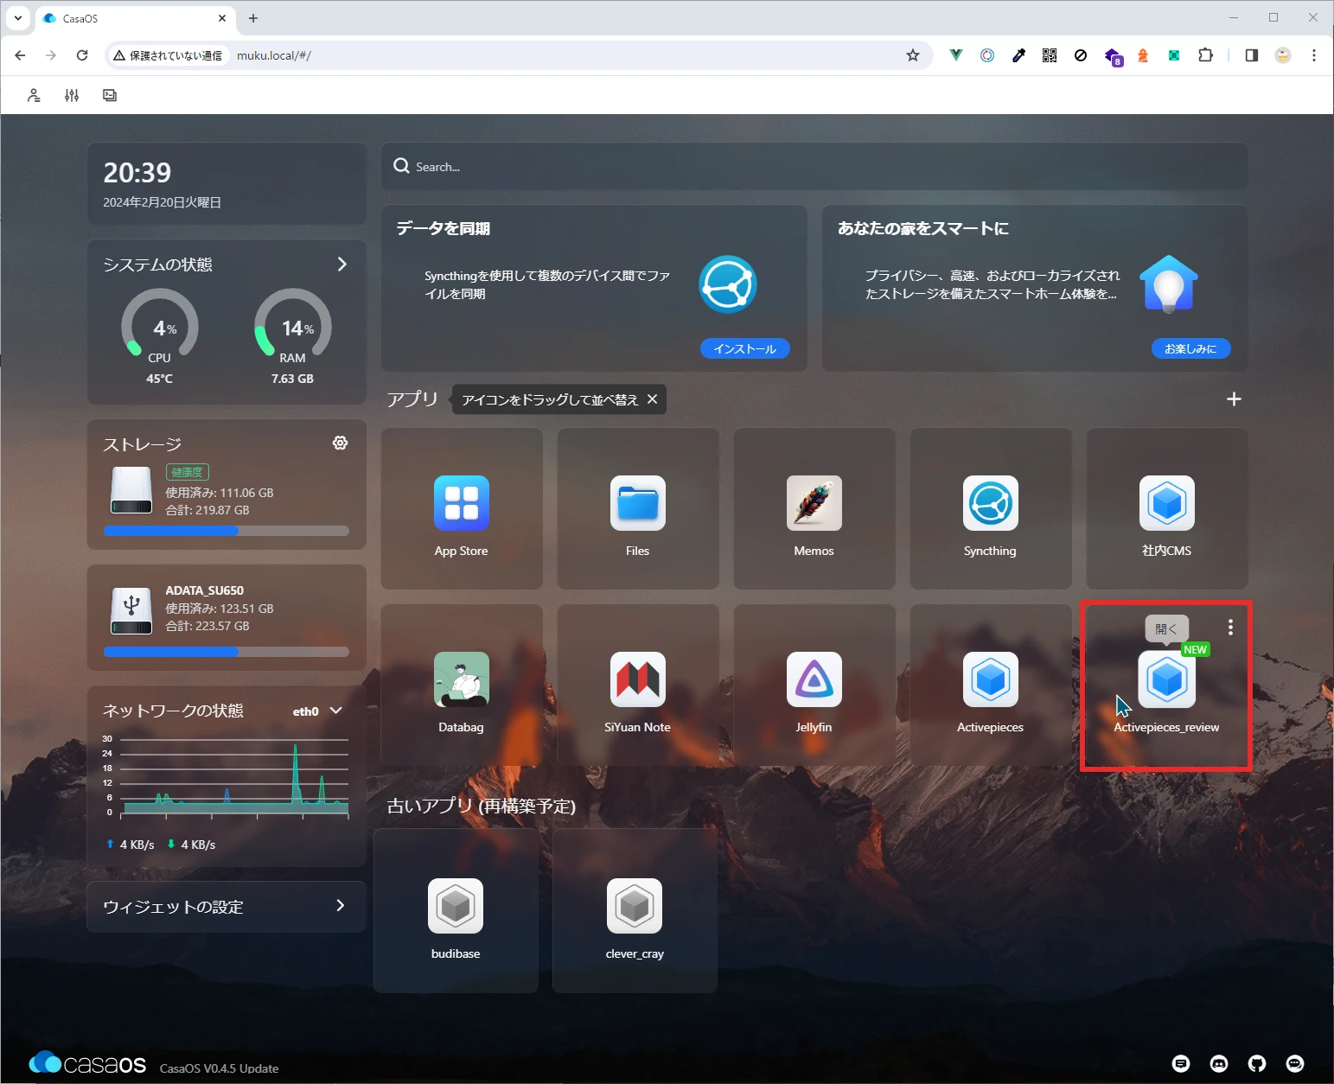Open the Chrome three-dot menu
The height and width of the screenshot is (1084, 1334).
(1314, 55)
